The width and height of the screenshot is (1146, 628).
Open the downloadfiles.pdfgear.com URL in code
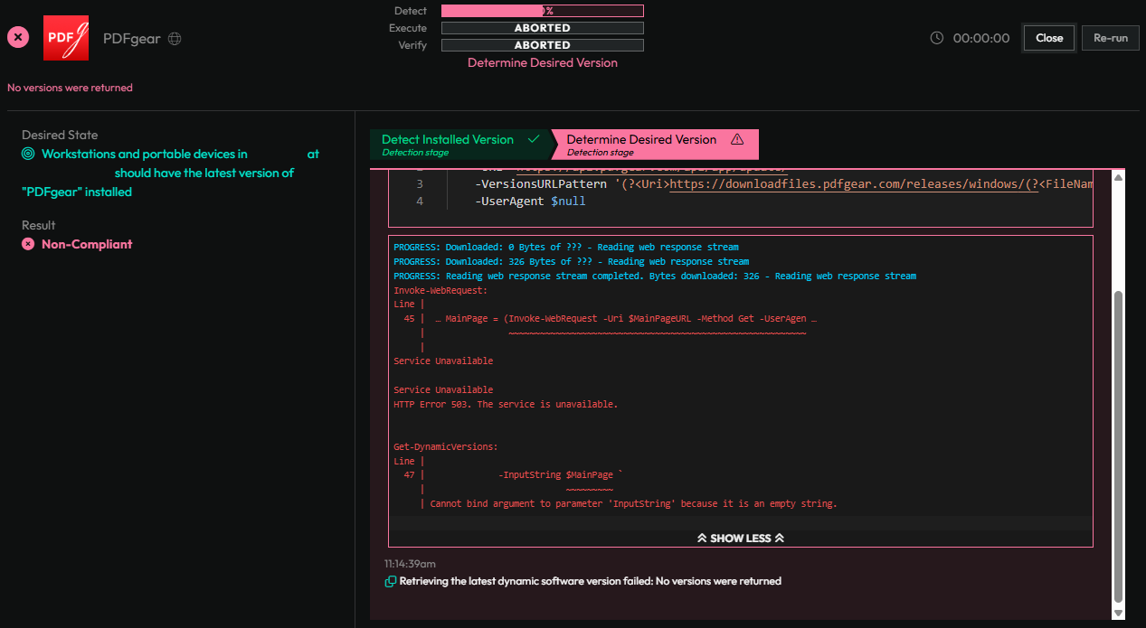(x=850, y=184)
